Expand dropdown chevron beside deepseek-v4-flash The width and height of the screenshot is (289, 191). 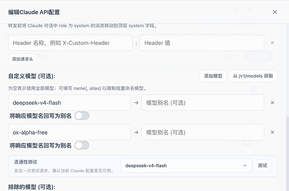point(245,165)
